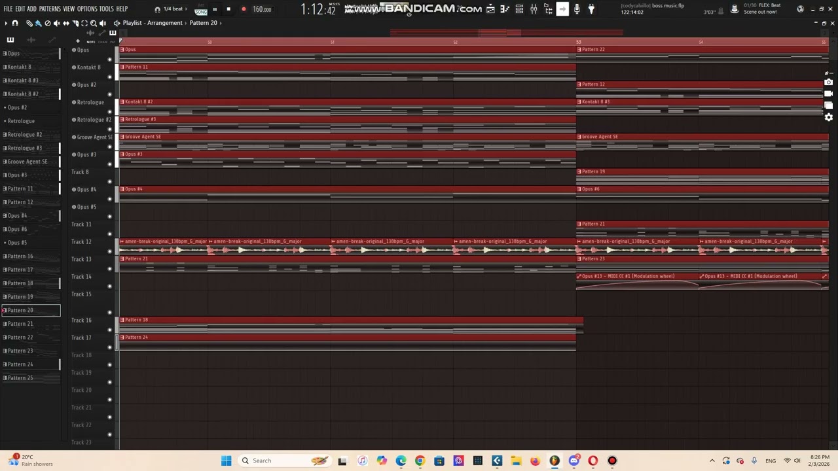
Task: Toggle mute on Track 16
Action: coord(110,330)
